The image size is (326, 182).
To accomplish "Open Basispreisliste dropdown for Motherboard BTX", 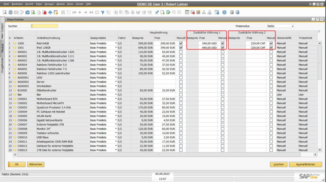I will 116,99.
